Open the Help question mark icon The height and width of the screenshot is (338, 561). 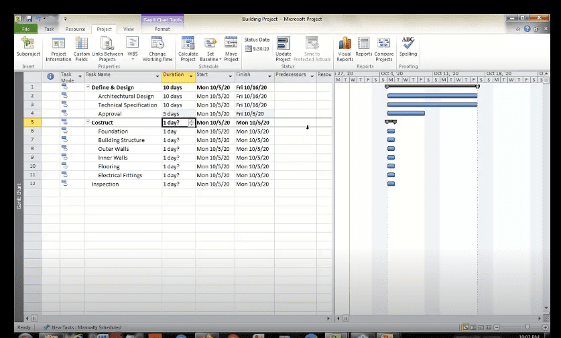[x=527, y=29]
